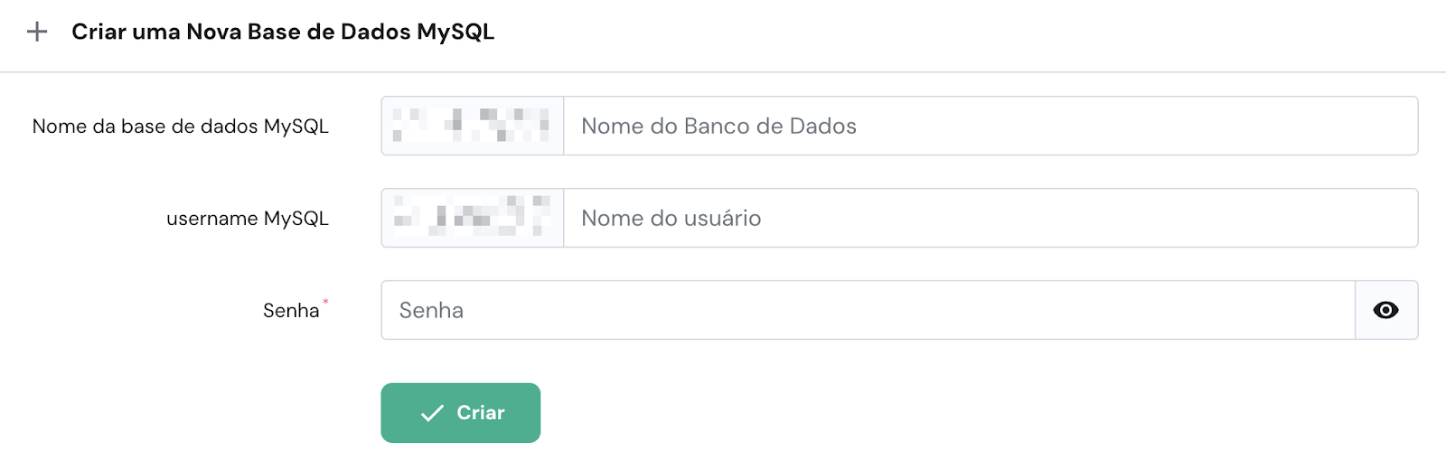The width and height of the screenshot is (1446, 460).
Task: Click the checkmark icon in Criar button
Action: pos(433,413)
